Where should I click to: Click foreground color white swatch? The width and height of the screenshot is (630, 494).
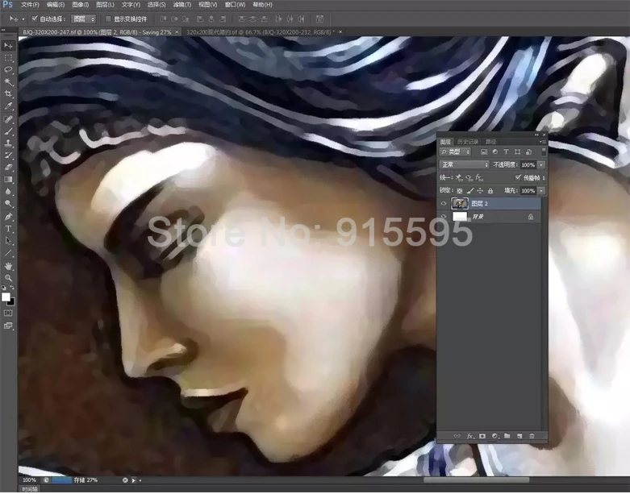[5, 297]
